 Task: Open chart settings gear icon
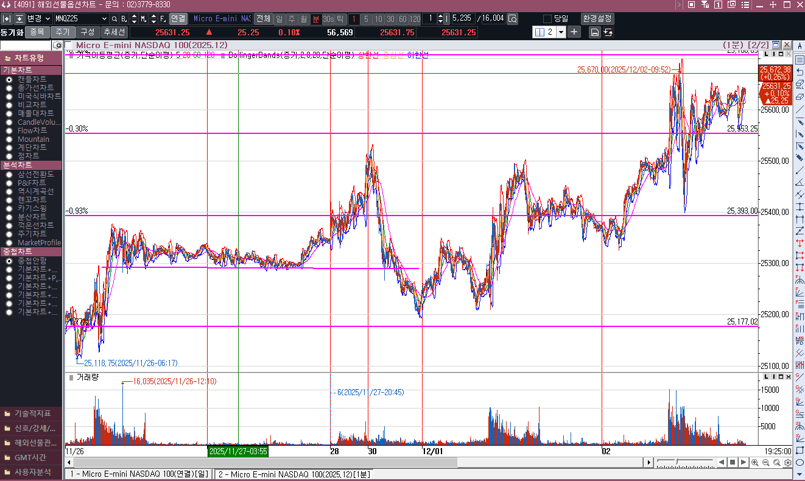tap(788, 463)
